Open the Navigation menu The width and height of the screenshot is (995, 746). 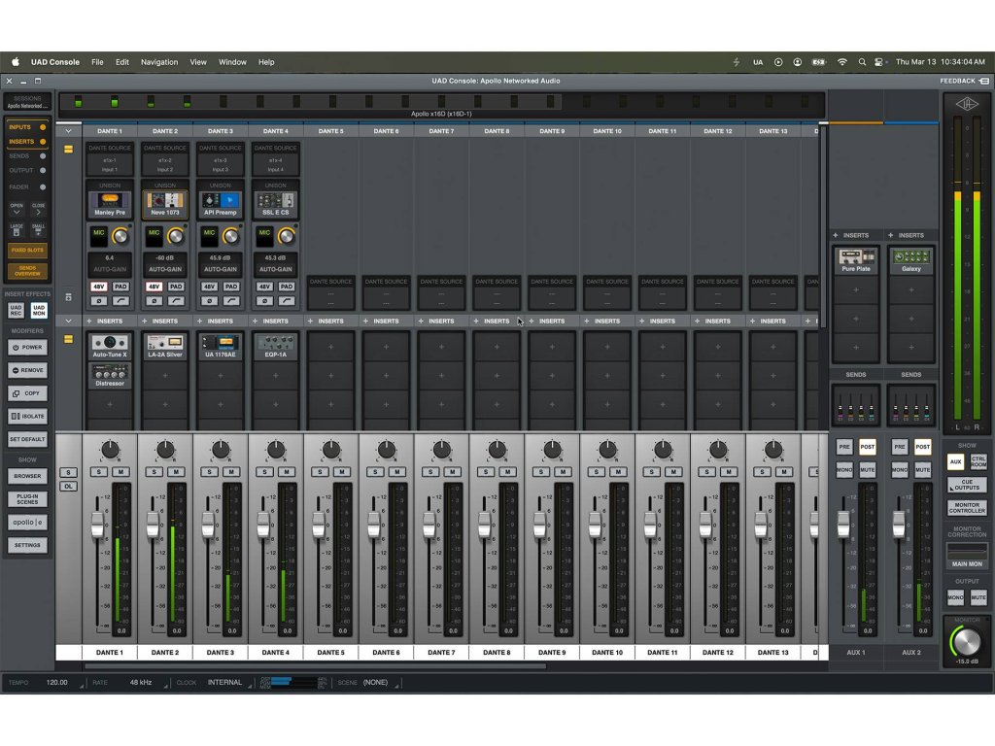(159, 62)
